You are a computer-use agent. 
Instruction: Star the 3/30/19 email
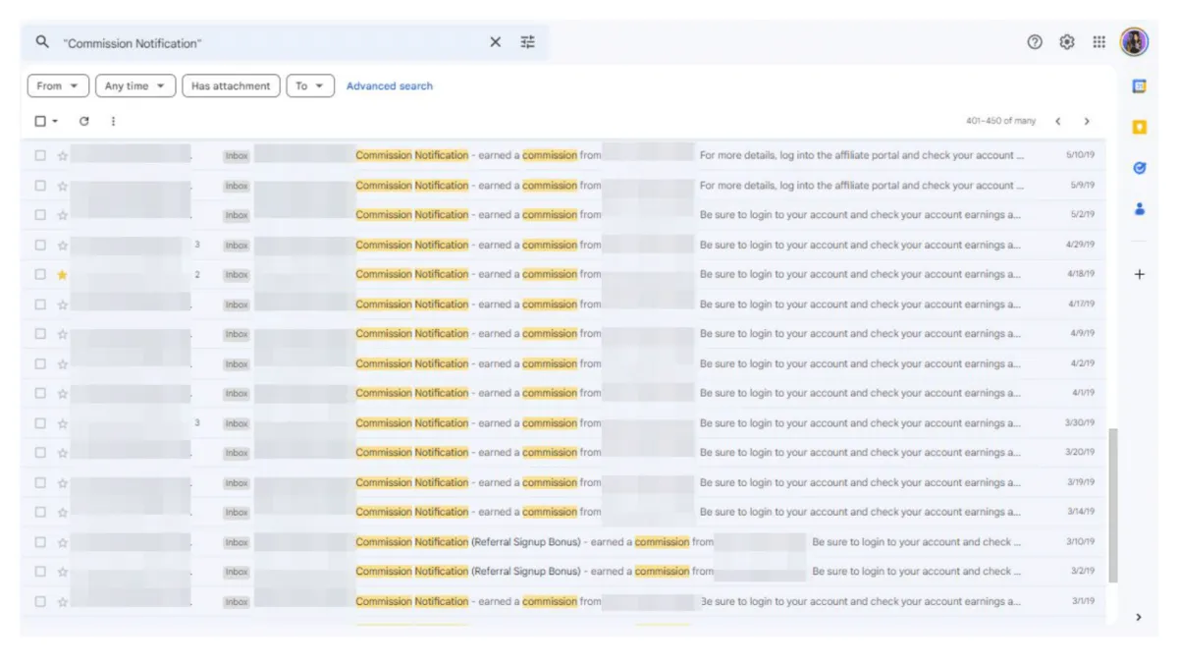click(x=63, y=423)
